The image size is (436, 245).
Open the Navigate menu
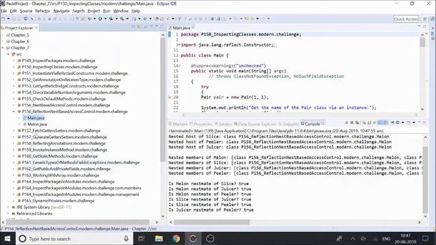[x=61, y=11]
